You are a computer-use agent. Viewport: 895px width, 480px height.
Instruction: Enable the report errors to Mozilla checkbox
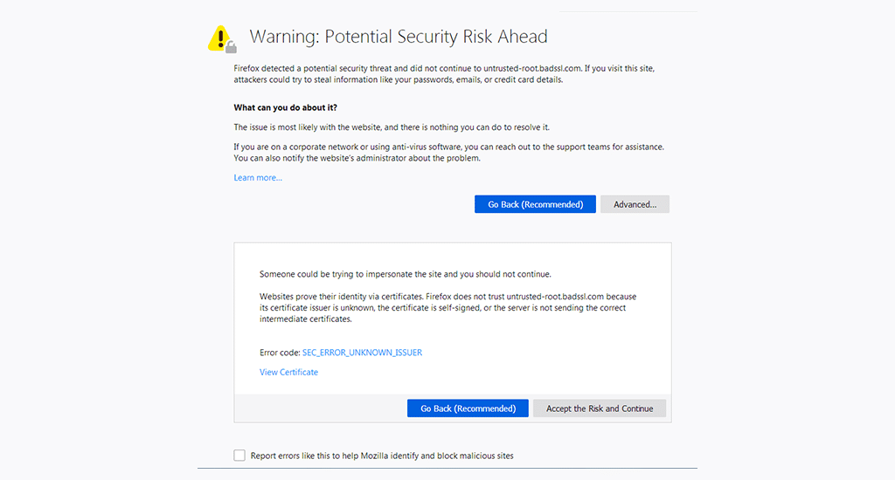239,456
